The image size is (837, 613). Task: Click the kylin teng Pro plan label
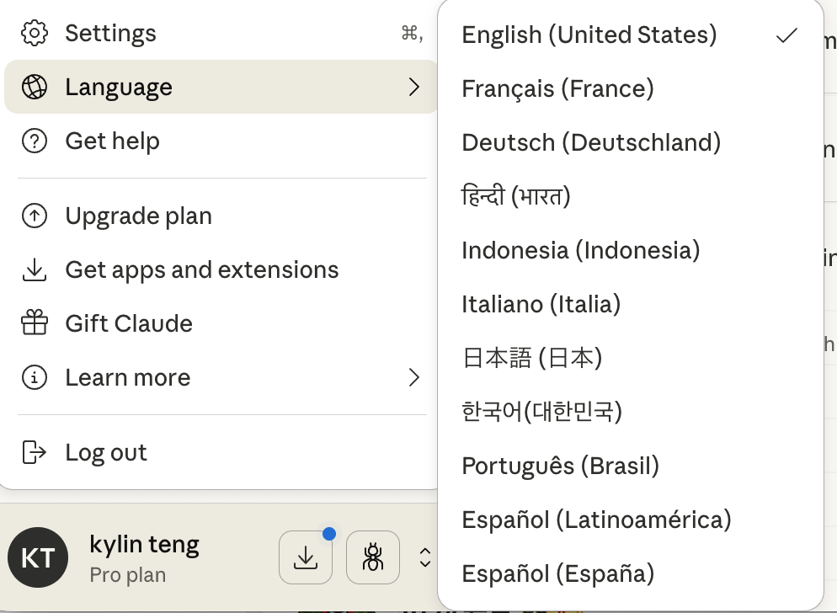pyautogui.click(x=144, y=558)
